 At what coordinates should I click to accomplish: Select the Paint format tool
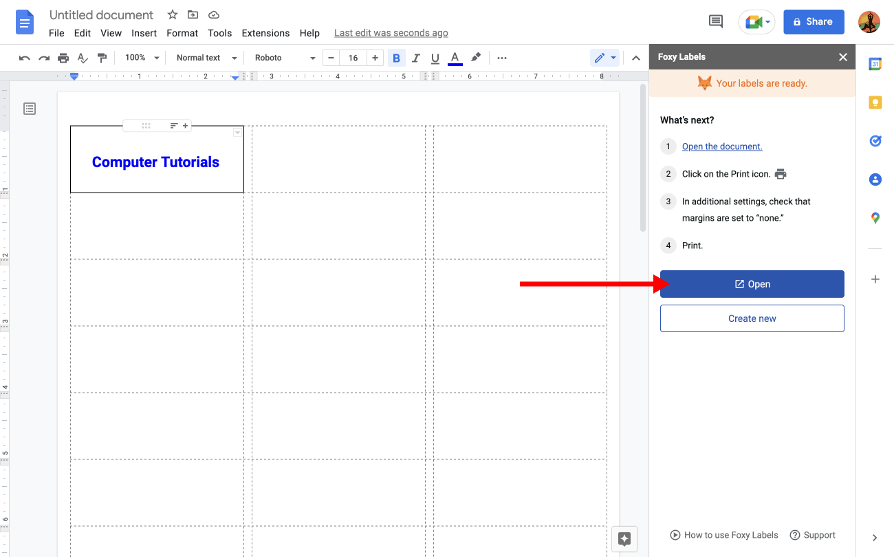point(102,58)
